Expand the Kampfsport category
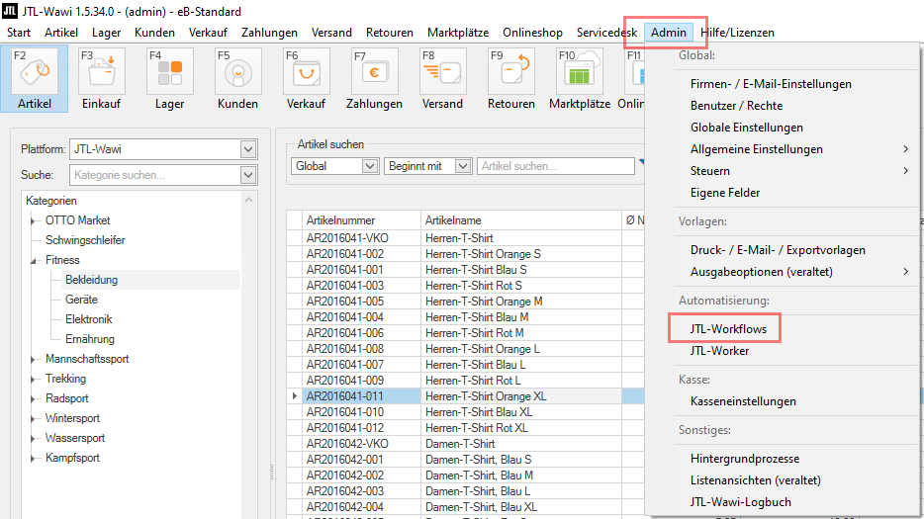The height and width of the screenshot is (519, 924). [x=33, y=459]
